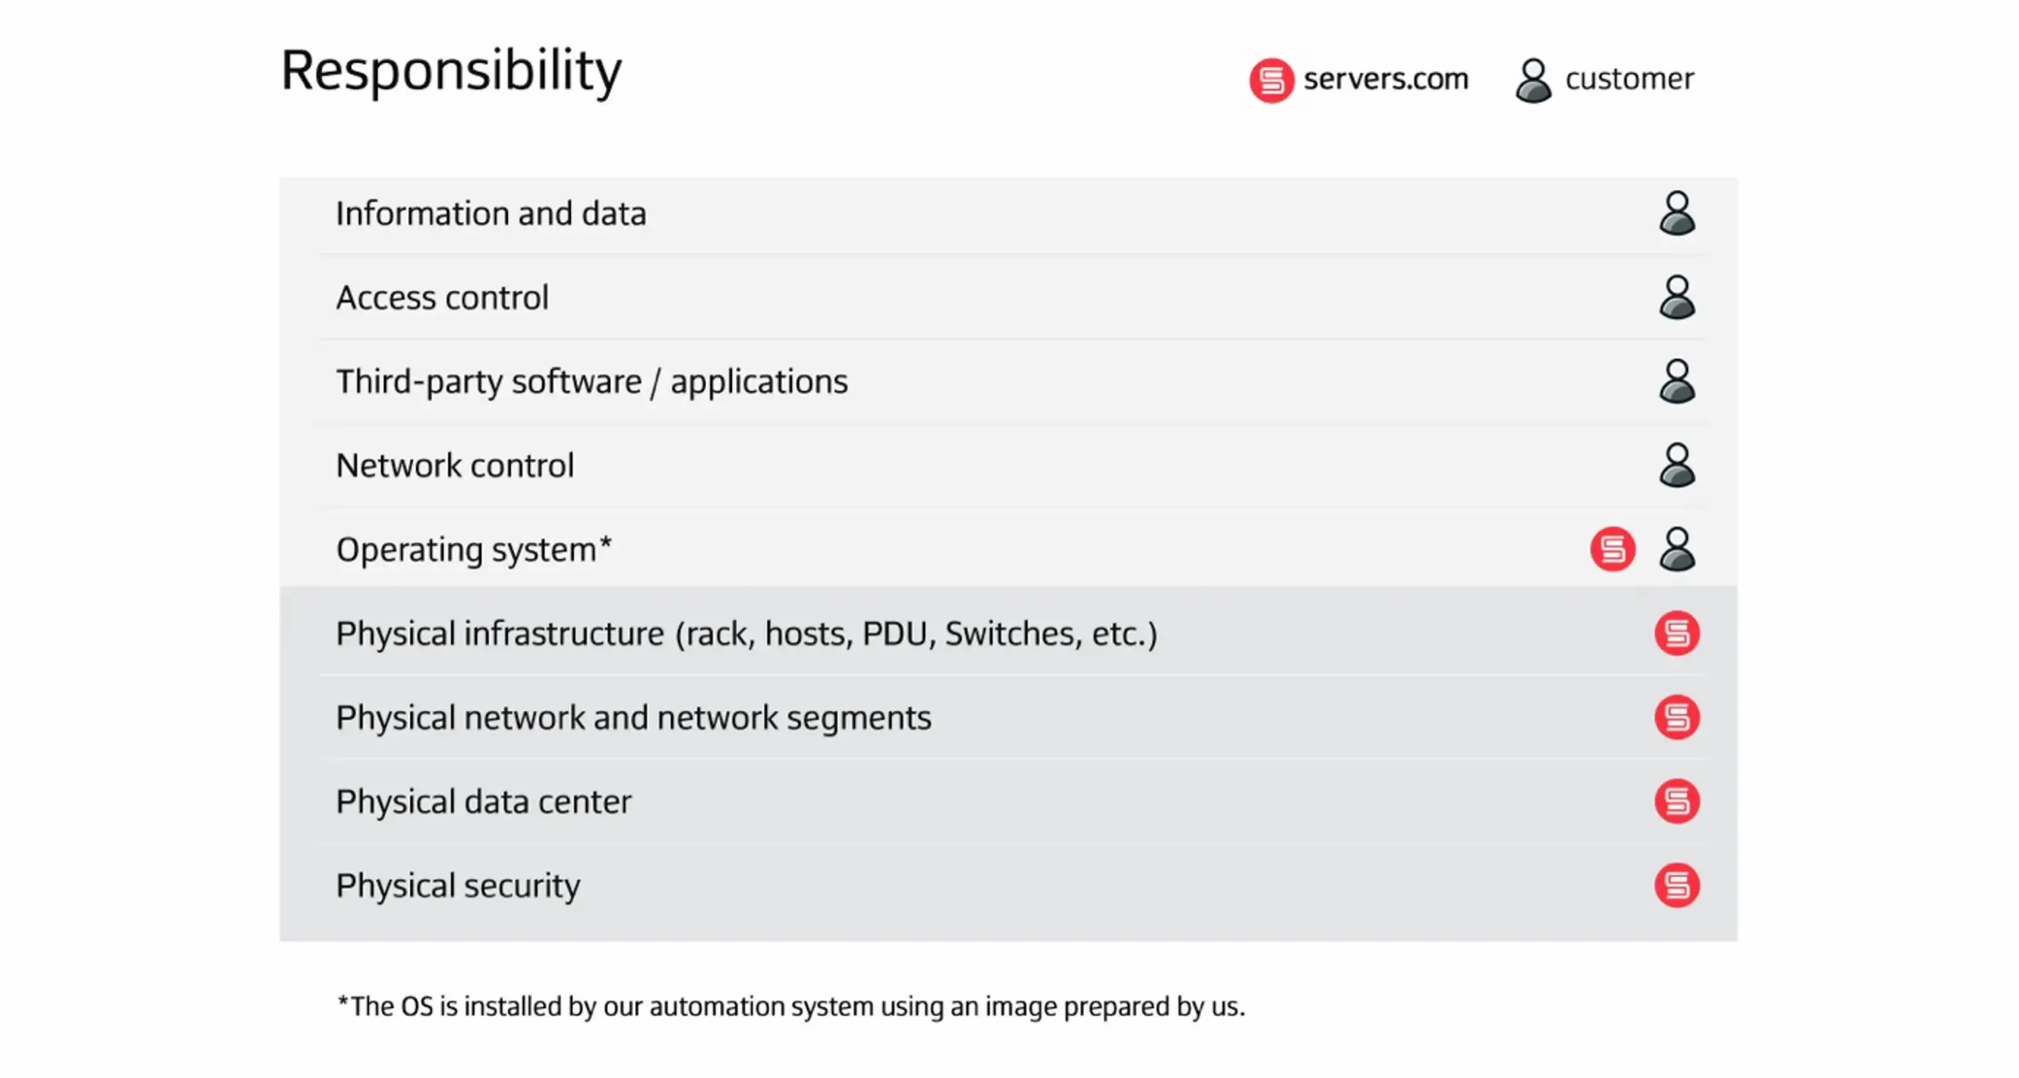The width and height of the screenshot is (2019, 1078).
Task: Click the Operating system* label
Action: pos(474,550)
